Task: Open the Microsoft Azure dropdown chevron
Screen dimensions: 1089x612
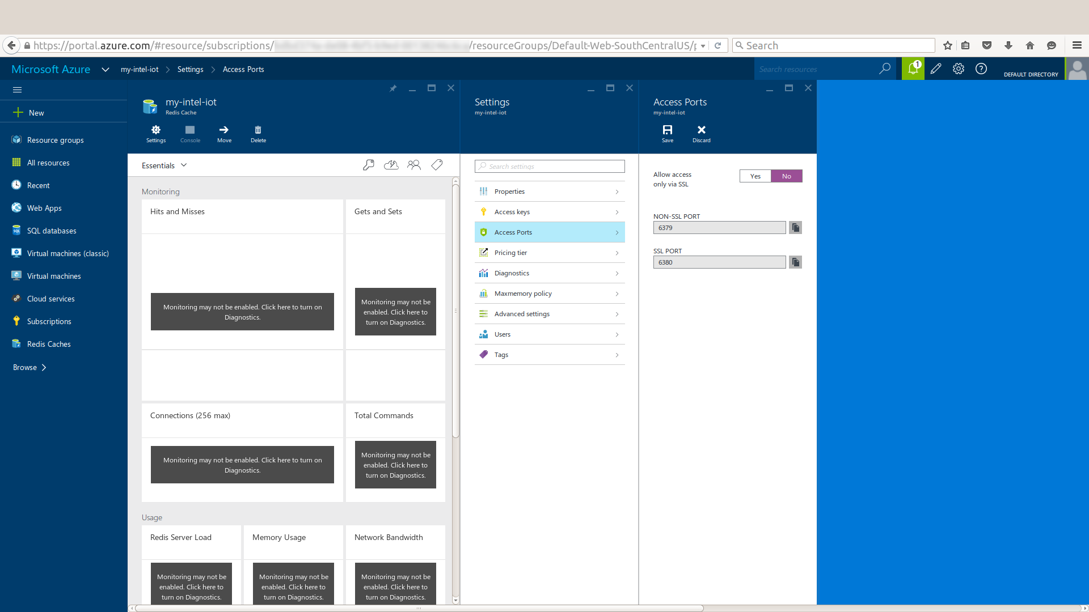Action: (105, 70)
